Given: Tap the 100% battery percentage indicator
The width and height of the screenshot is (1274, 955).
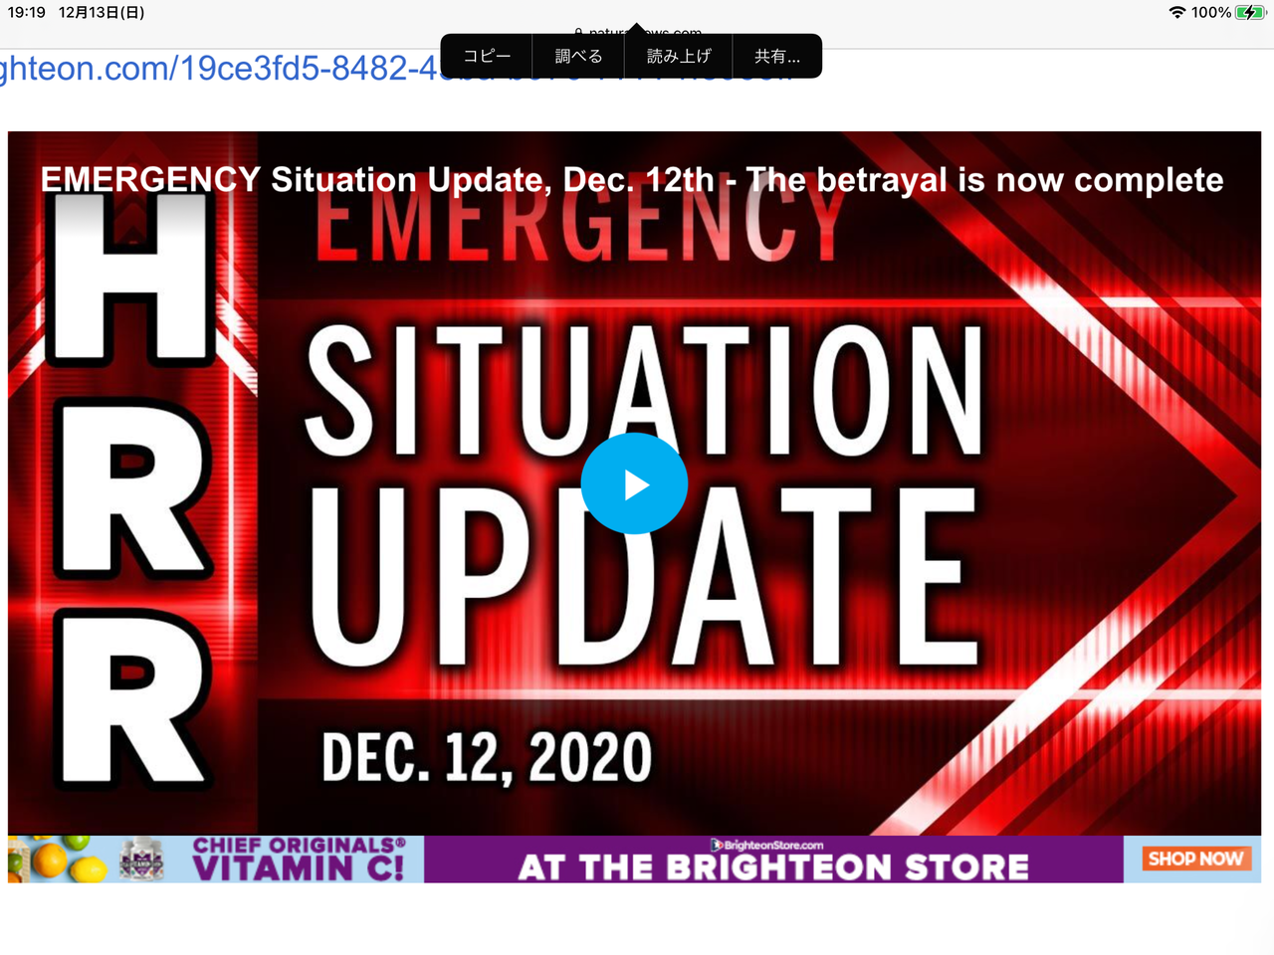Looking at the screenshot, I should point(1211,13).
